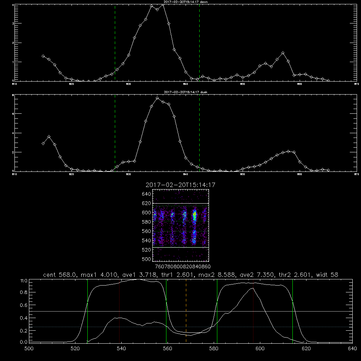Click the spectrogram x-axis label string 760780800820840860
Image resolution: width=361 pixels, height=361 pixels.
coord(183,266)
